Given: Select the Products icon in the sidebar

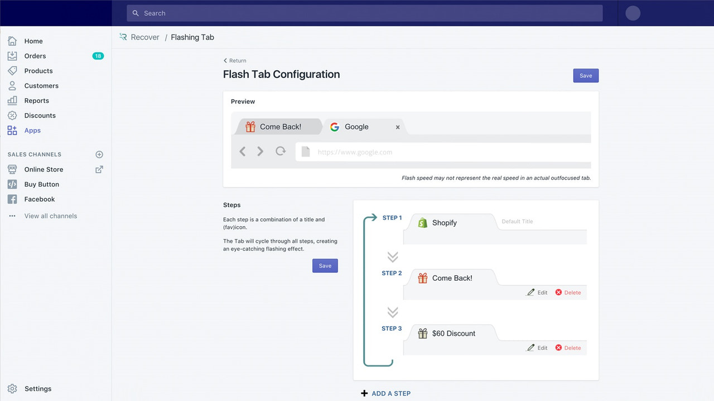Looking at the screenshot, I should coord(13,71).
